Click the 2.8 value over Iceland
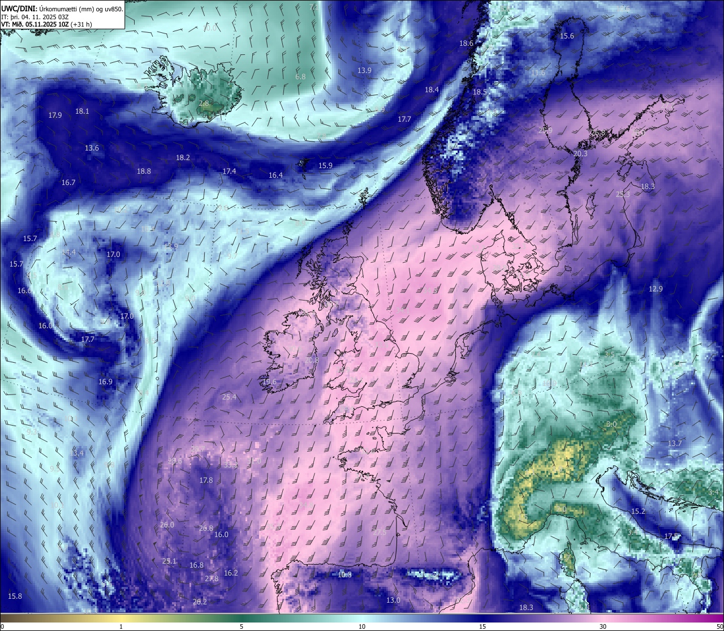This screenshot has width=724, height=631. [x=204, y=104]
